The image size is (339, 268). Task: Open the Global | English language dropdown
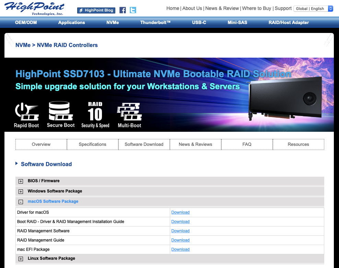point(313,9)
